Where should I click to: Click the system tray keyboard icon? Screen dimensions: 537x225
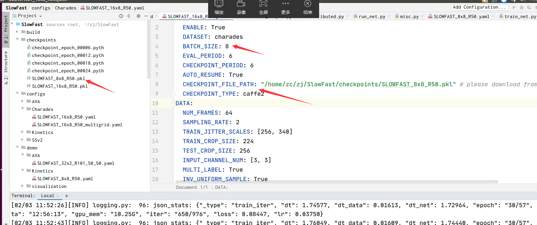click(x=494, y=1)
